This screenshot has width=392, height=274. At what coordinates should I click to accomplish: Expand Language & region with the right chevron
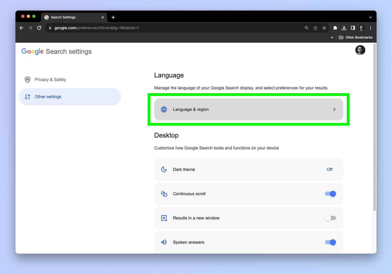click(334, 109)
